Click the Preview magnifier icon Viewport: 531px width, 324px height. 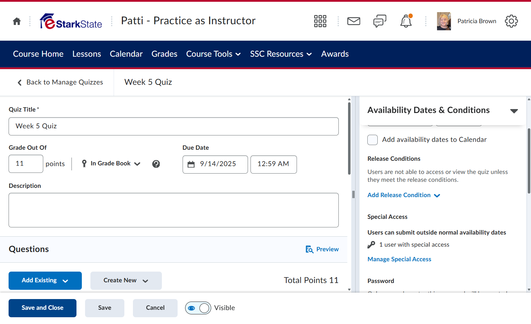[309, 250]
